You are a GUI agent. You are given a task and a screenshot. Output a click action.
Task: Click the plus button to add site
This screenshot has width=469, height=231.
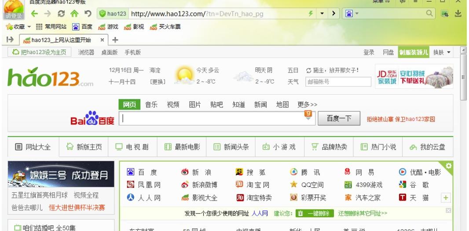pyautogui.click(x=446, y=198)
